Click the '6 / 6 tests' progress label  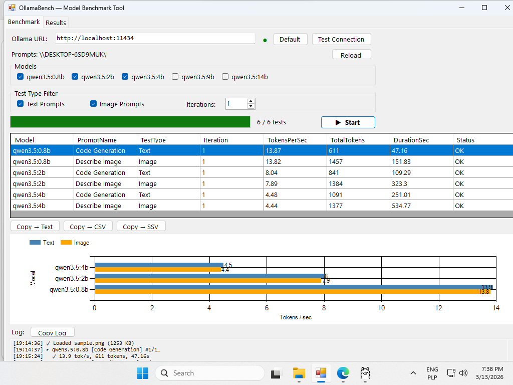click(x=272, y=122)
